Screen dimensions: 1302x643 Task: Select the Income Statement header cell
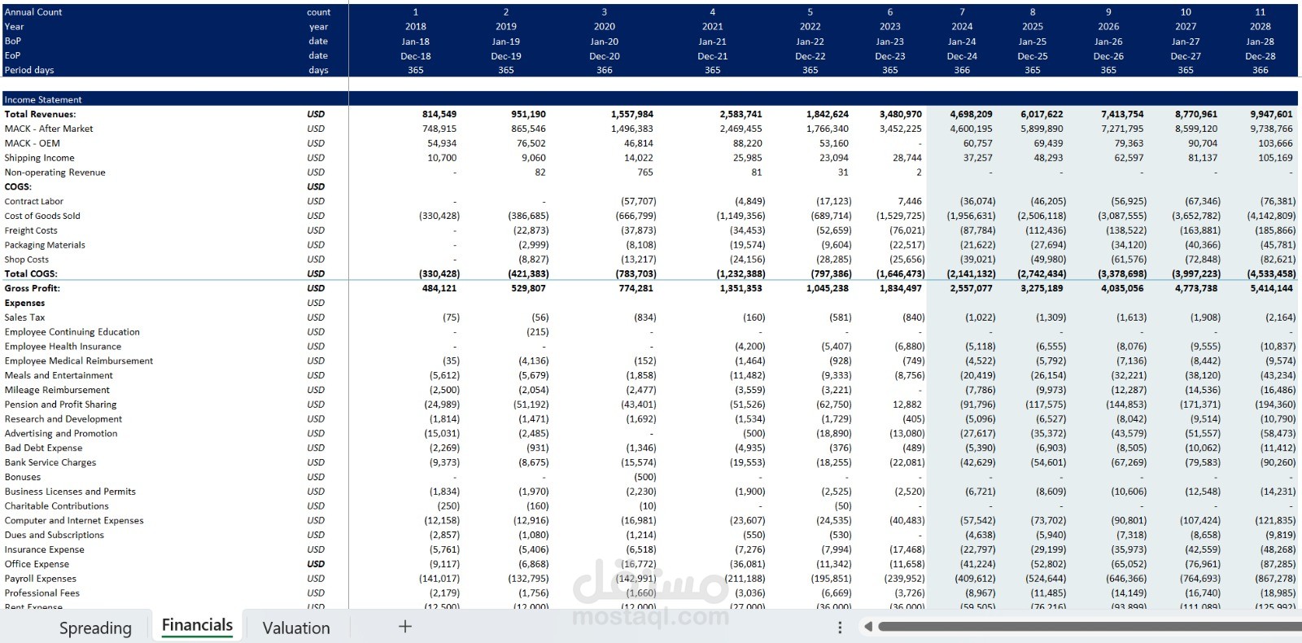pos(43,99)
